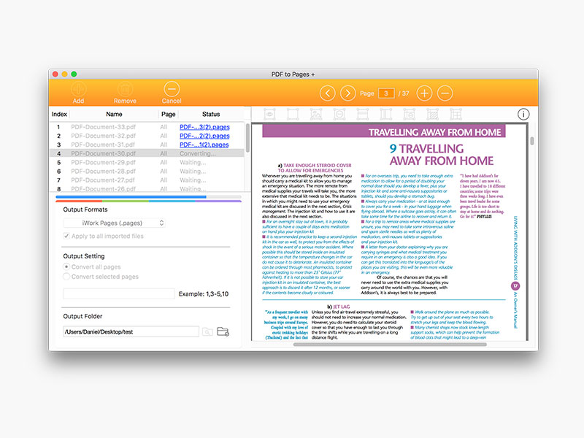The image size is (584, 438).
Task: Click the Page column header
Action: pos(169,114)
